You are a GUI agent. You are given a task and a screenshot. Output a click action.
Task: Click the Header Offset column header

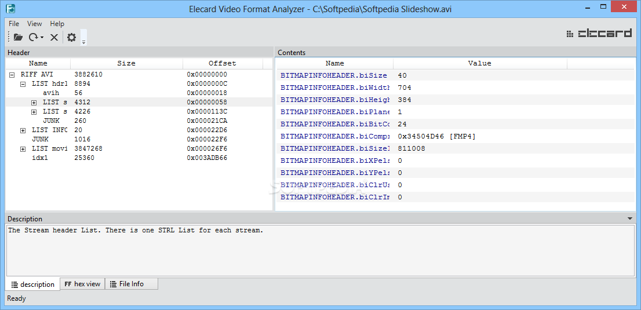223,63
